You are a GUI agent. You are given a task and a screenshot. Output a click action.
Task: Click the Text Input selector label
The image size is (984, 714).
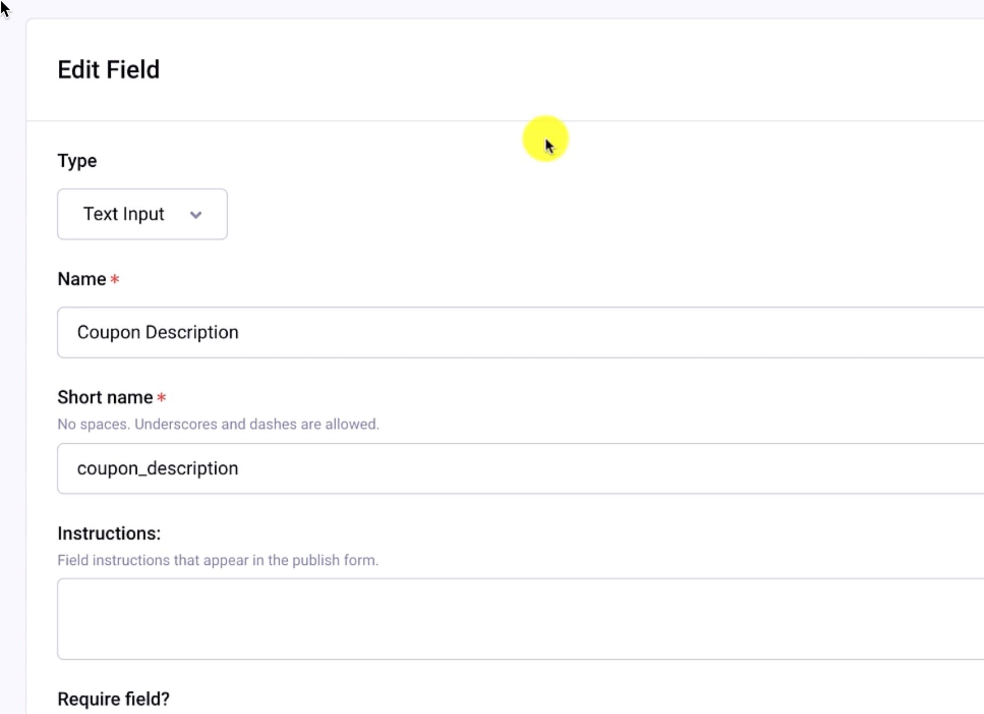pyautogui.click(x=123, y=214)
